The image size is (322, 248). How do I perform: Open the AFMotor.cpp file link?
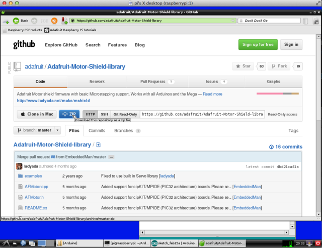click(36, 187)
